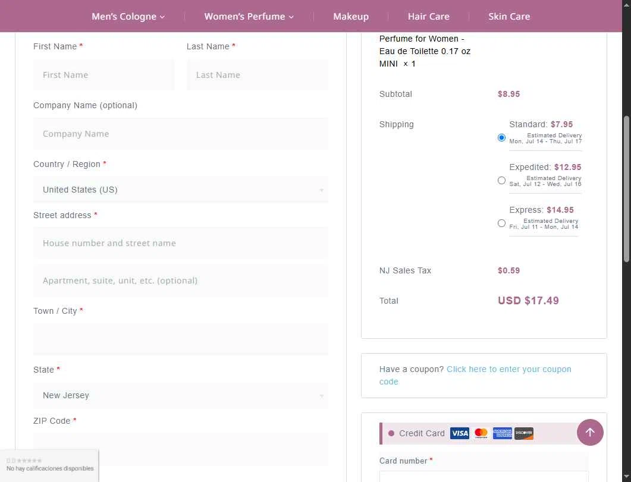Image resolution: width=631 pixels, height=482 pixels.
Task: Go to the Makeup menu item
Action: 351,17
